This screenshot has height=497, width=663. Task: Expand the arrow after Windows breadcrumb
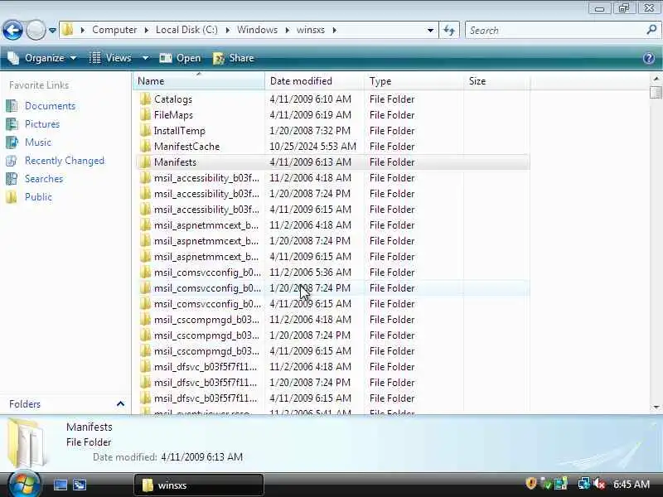pyautogui.click(x=287, y=30)
